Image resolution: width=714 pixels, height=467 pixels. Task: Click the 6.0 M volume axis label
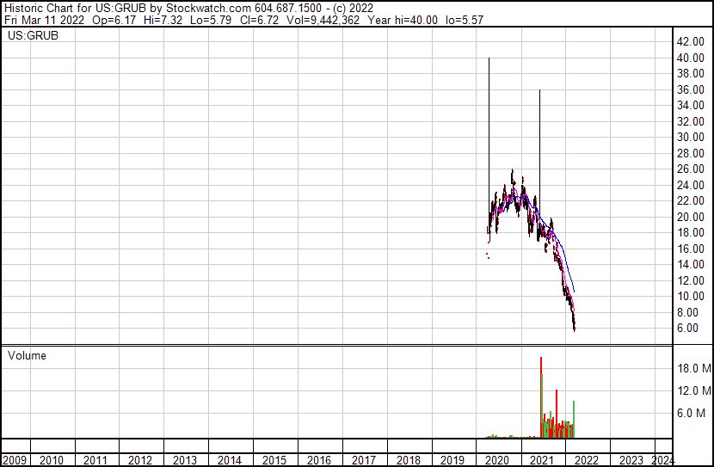pos(692,413)
